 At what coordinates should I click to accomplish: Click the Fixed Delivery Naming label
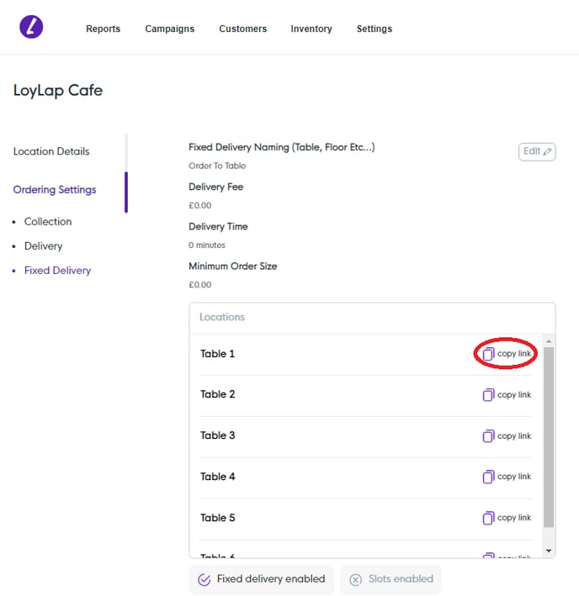[x=282, y=147]
